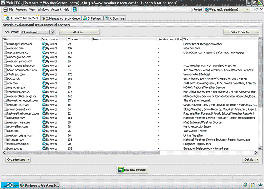Check the box for theweathernetwork.com
This screenshot has width=264, height=189.
pos(5,100)
